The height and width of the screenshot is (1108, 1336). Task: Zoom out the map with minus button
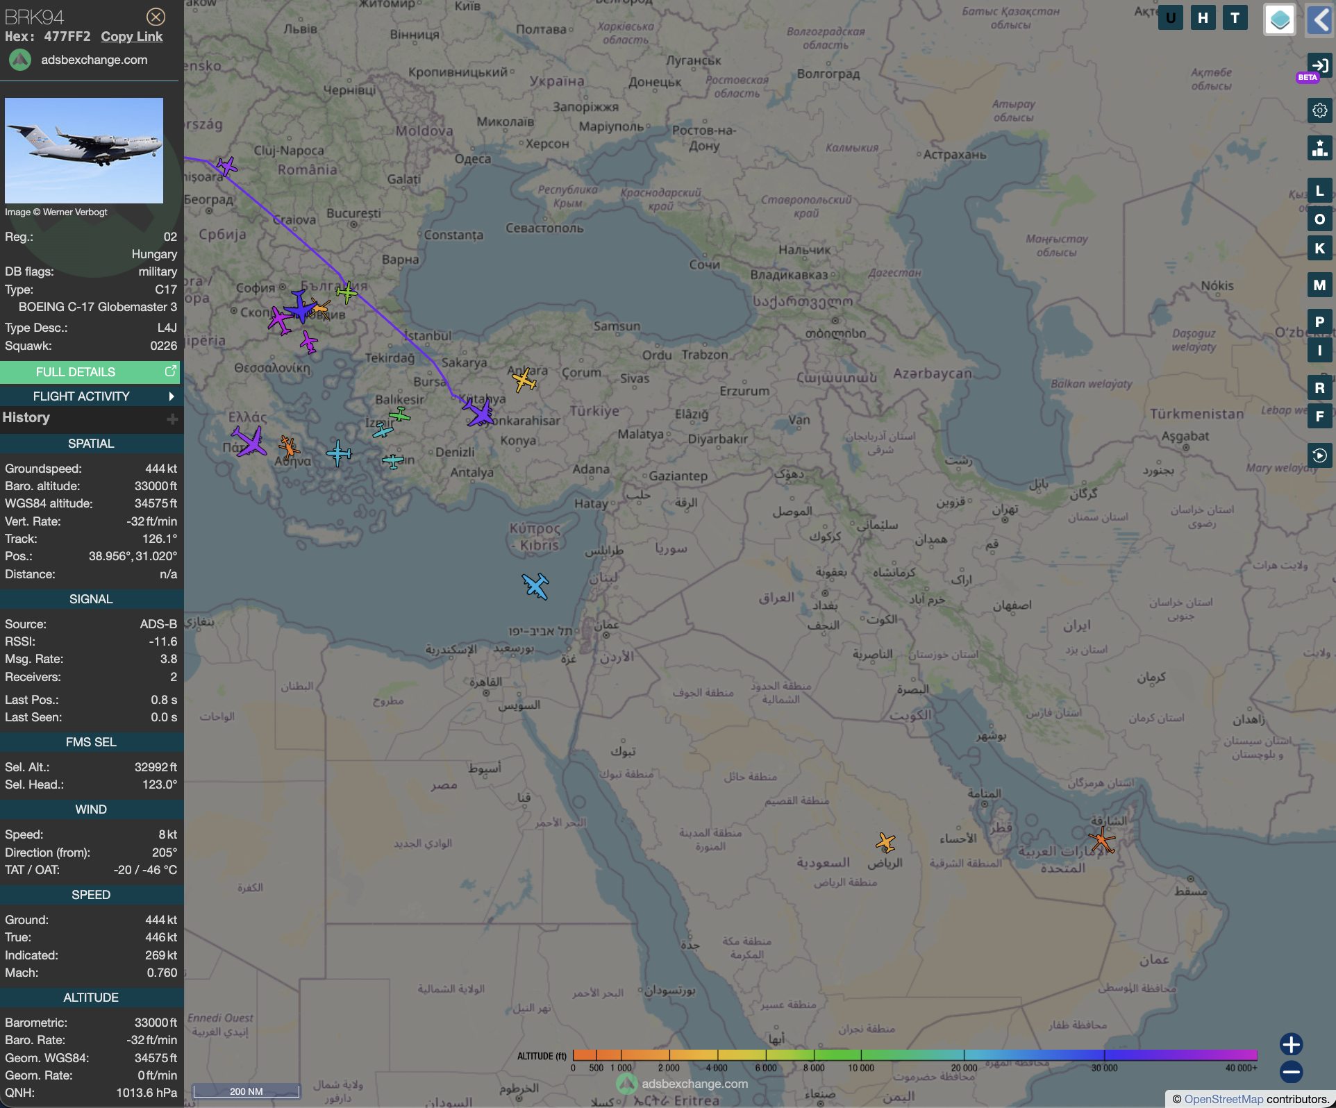pyautogui.click(x=1291, y=1072)
